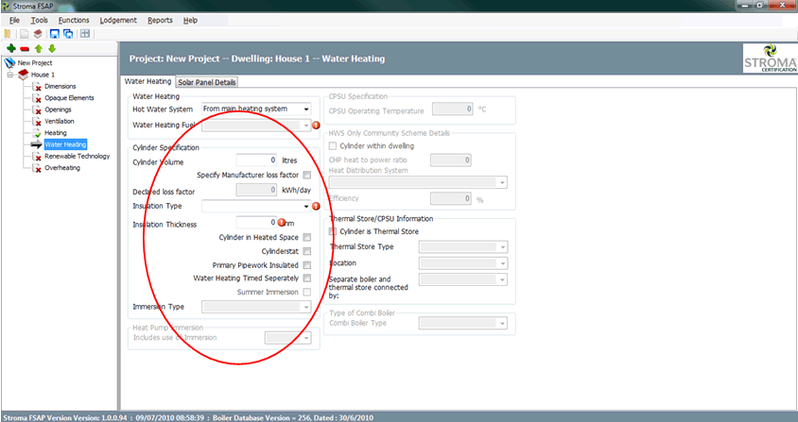Click the Cylinder Volume input field

[x=256, y=160]
